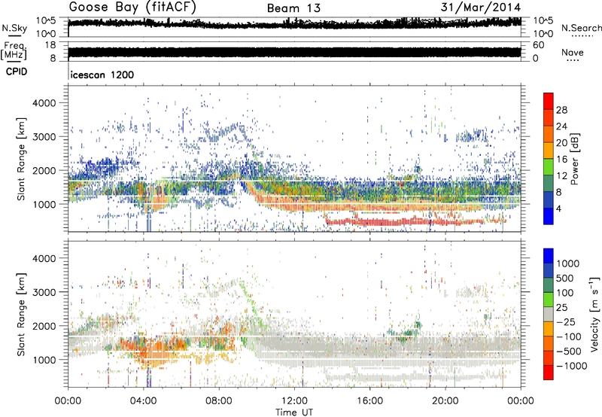Screen dimensions: 602x417
Task: Click the "08:00" time tick label
Action: pyautogui.click(x=219, y=401)
